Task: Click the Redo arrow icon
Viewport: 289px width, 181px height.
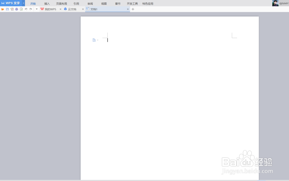Action: click(x=31, y=9)
